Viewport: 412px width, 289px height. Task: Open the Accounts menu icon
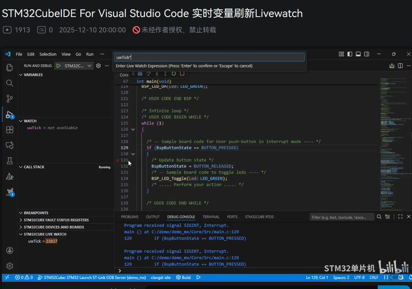click(x=9, y=250)
